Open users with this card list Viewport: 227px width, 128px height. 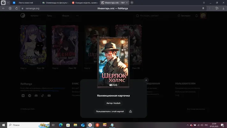(x=110, y=111)
